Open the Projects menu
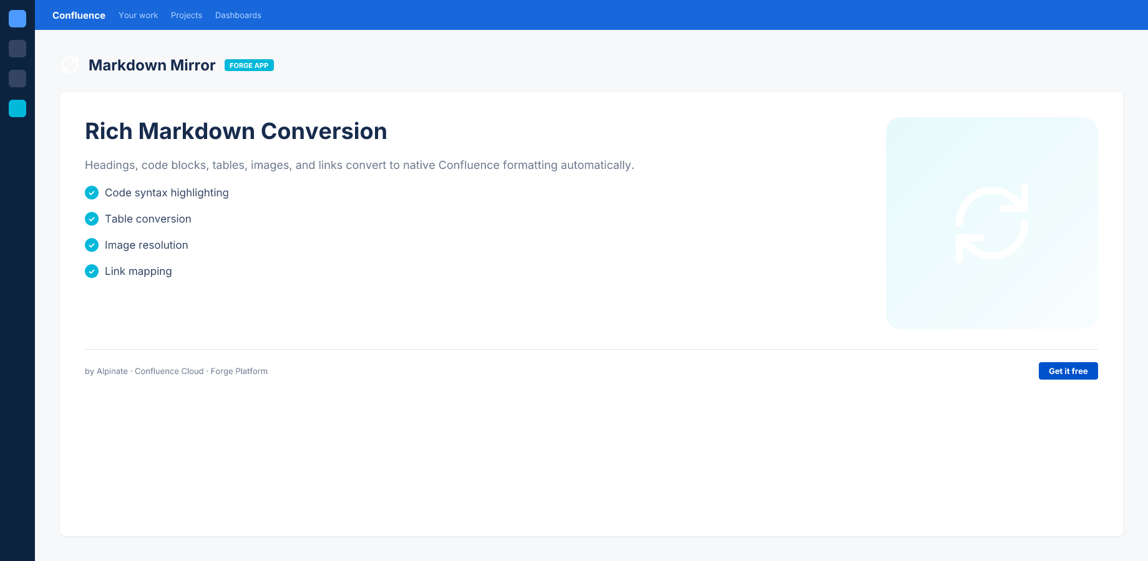 (187, 15)
